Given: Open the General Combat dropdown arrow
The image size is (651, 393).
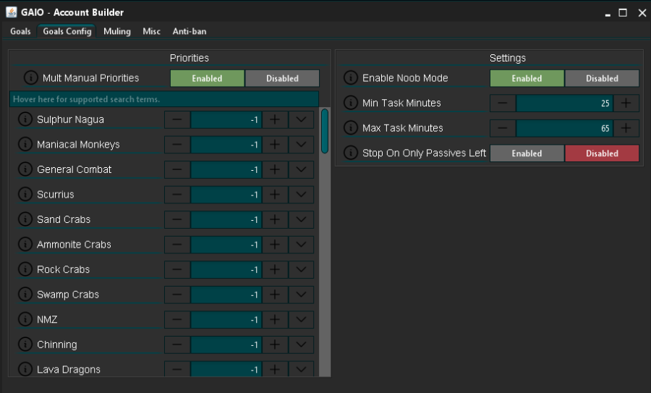Looking at the screenshot, I should pos(302,169).
